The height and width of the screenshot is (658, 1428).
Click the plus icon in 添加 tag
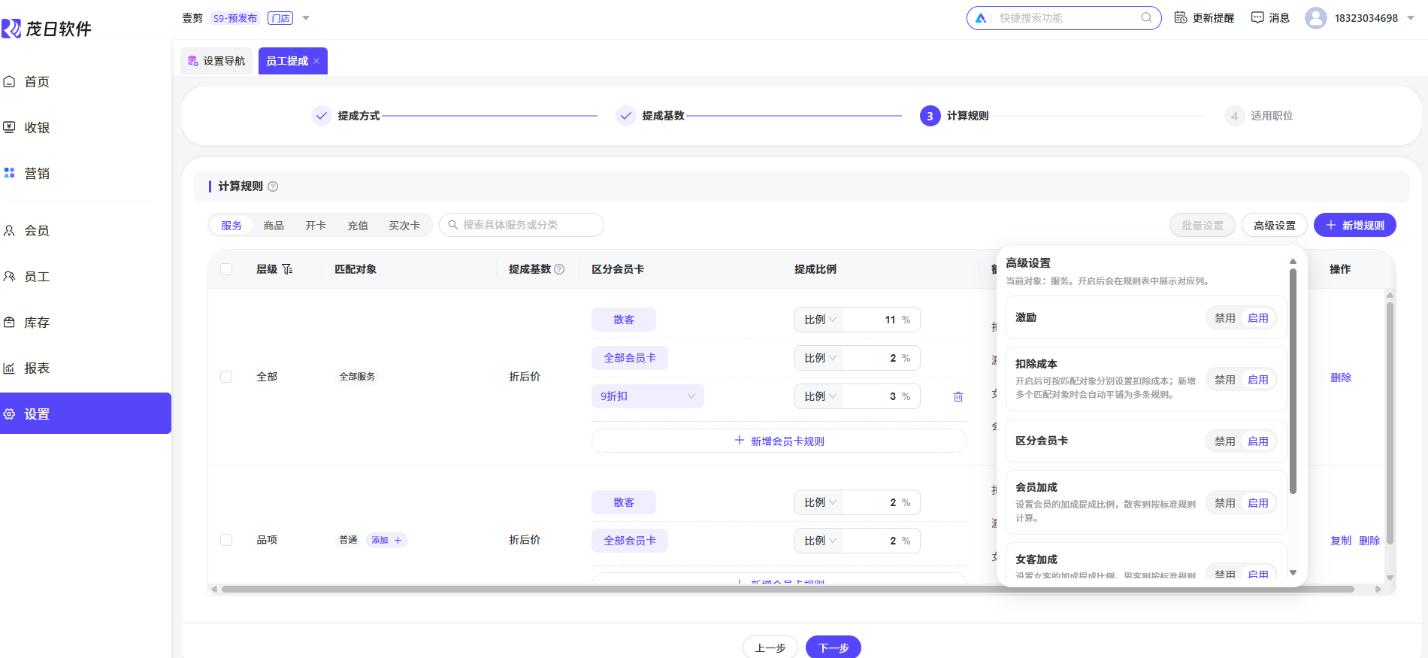point(398,540)
